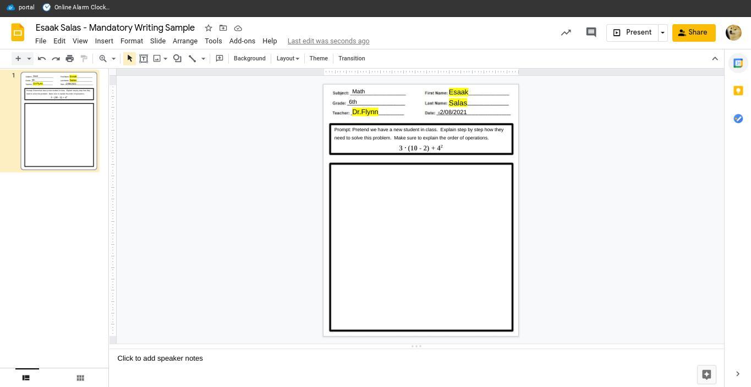Expand the new slide layout dropdown
The height and width of the screenshot is (387, 751).
[x=29, y=58]
